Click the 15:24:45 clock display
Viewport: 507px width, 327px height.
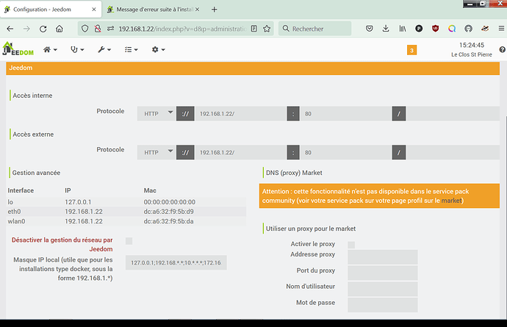[x=472, y=45]
